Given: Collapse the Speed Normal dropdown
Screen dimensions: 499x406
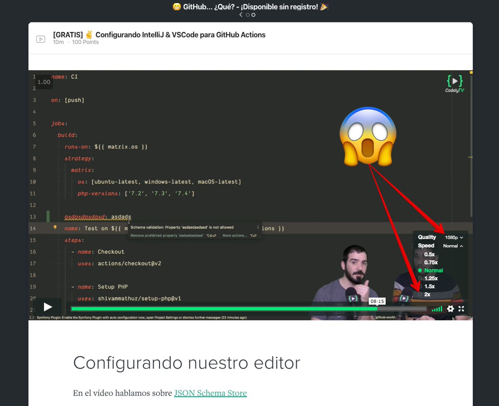Looking at the screenshot, I should 453,246.
